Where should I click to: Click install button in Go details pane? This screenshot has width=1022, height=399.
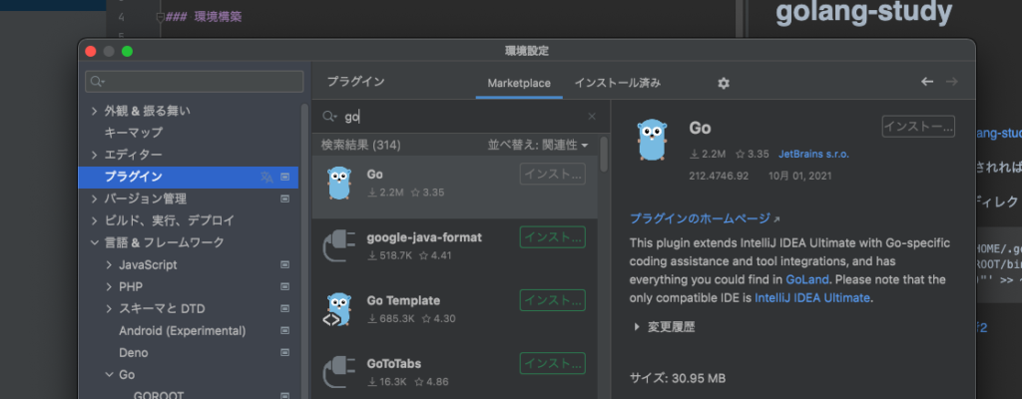(x=918, y=127)
